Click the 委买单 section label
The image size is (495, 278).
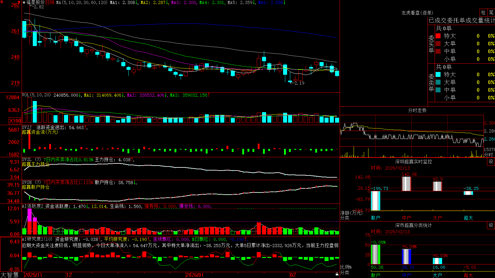431,44
